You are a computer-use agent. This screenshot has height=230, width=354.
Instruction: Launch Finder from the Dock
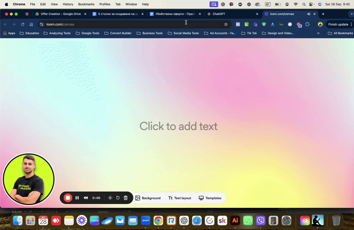(x=18, y=221)
